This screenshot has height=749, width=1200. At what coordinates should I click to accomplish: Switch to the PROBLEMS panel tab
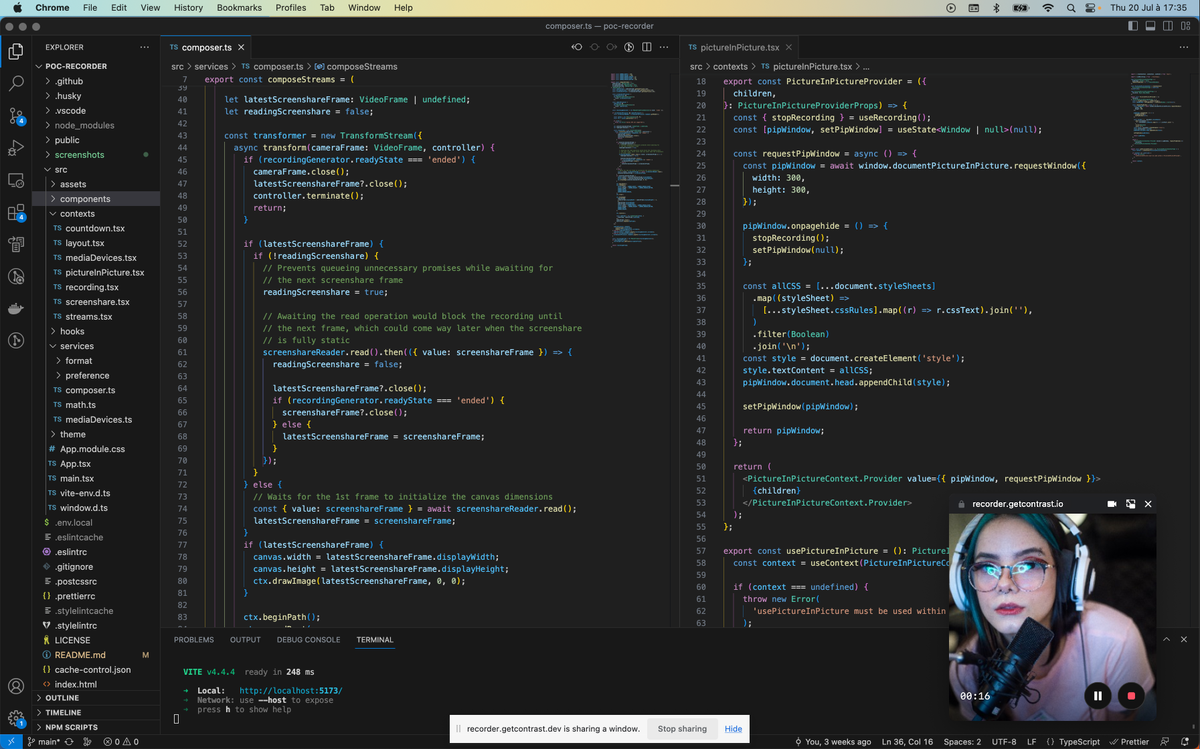click(194, 640)
